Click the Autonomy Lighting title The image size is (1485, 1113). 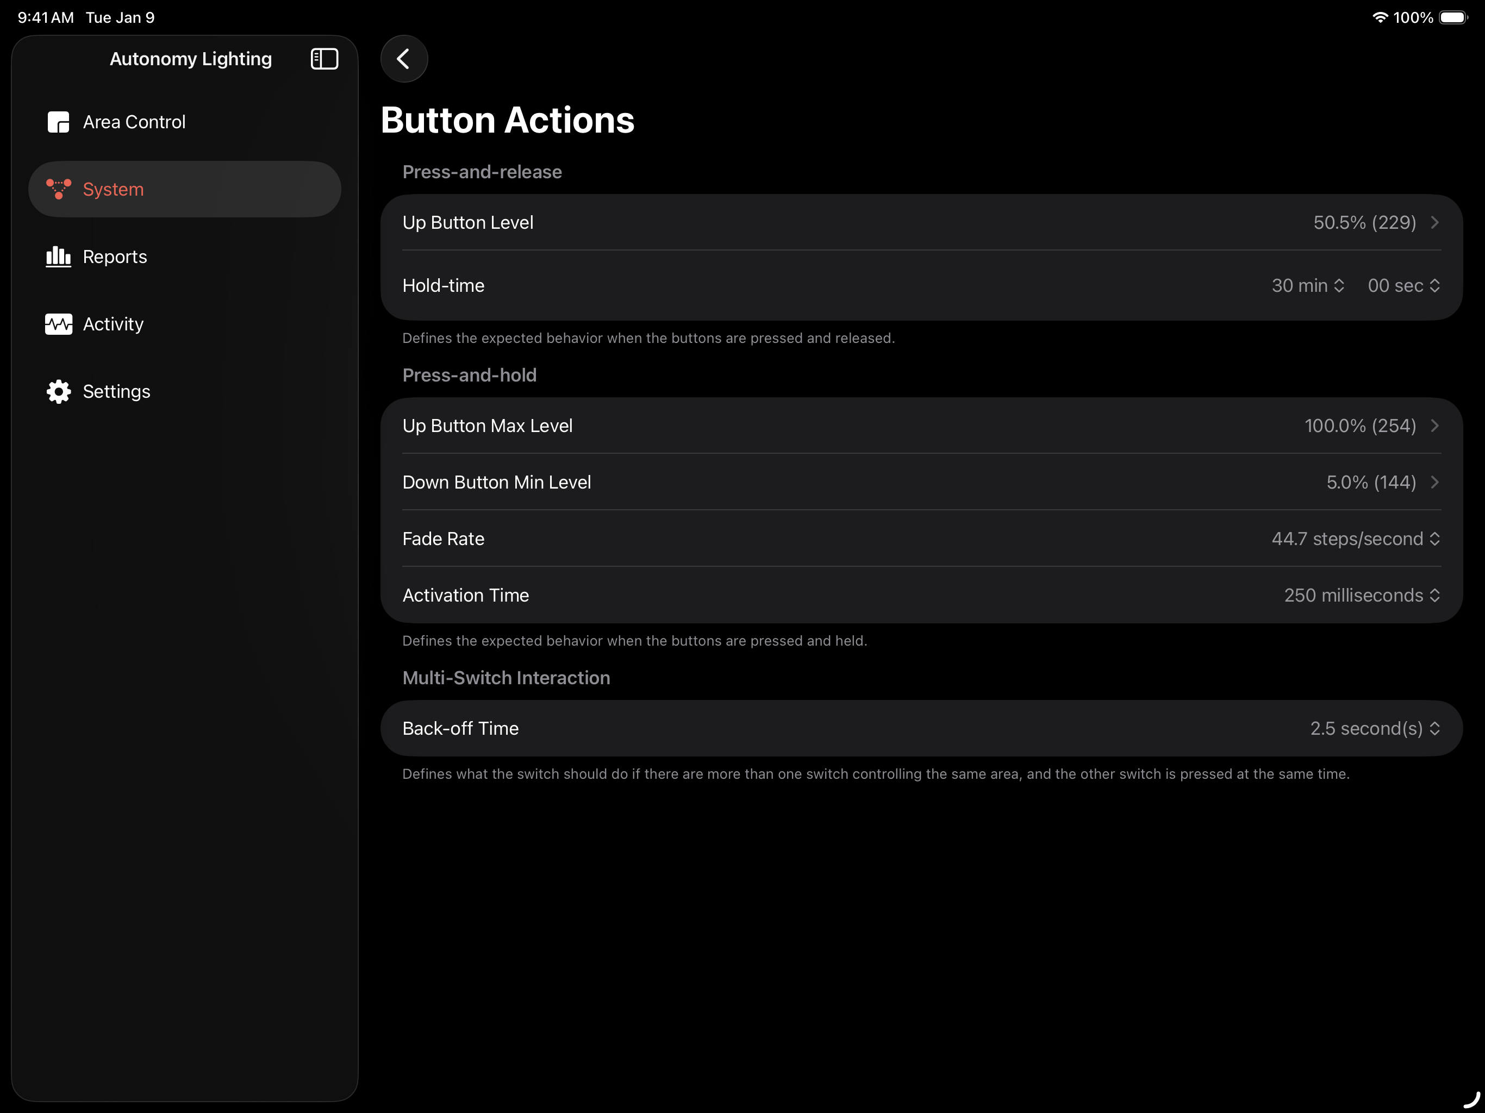point(191,59)
